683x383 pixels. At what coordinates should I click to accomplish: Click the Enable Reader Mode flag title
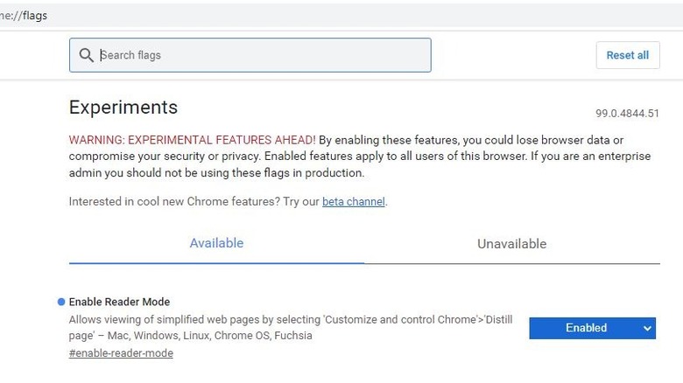click(x=119, y=302)
